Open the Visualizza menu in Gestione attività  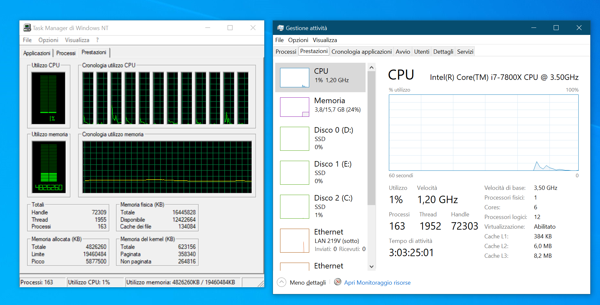(x=325, y=40)
